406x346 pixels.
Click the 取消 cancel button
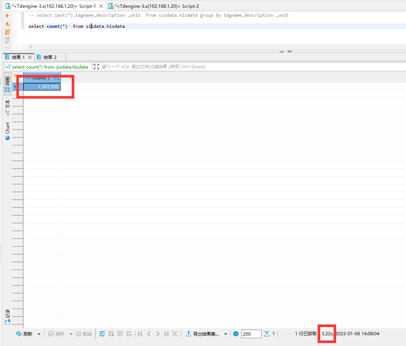coord(84,334)
